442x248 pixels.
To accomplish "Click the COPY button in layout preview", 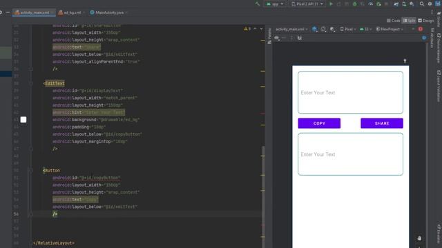I will pyautogui.click(x=319, y=123).
